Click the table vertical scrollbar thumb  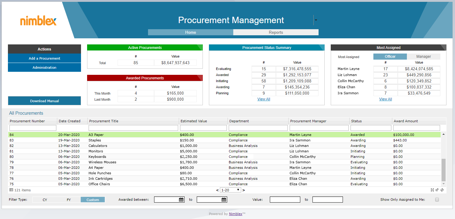click(x=443, y=170)
